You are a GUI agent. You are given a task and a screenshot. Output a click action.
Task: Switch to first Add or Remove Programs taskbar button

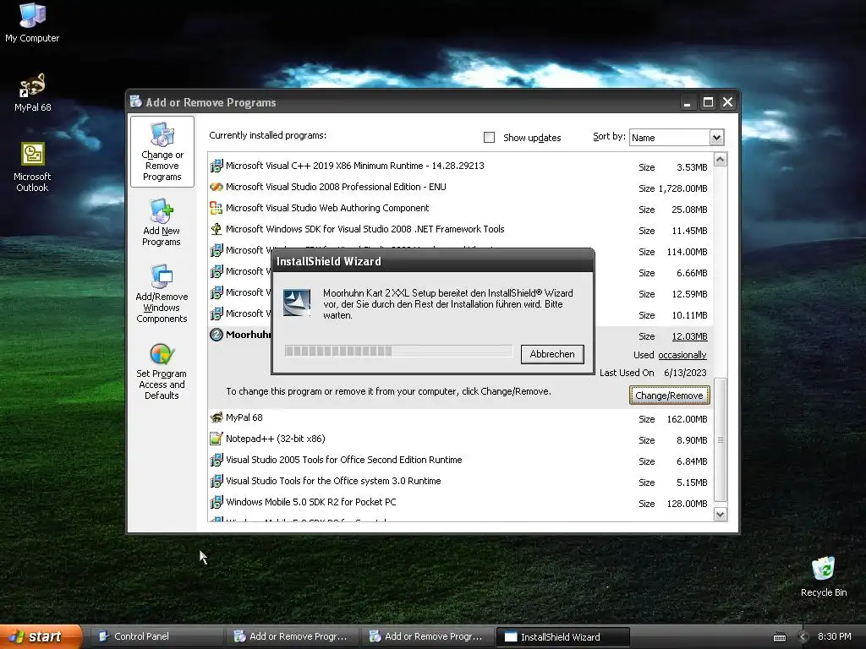click(x=292, y=636)
